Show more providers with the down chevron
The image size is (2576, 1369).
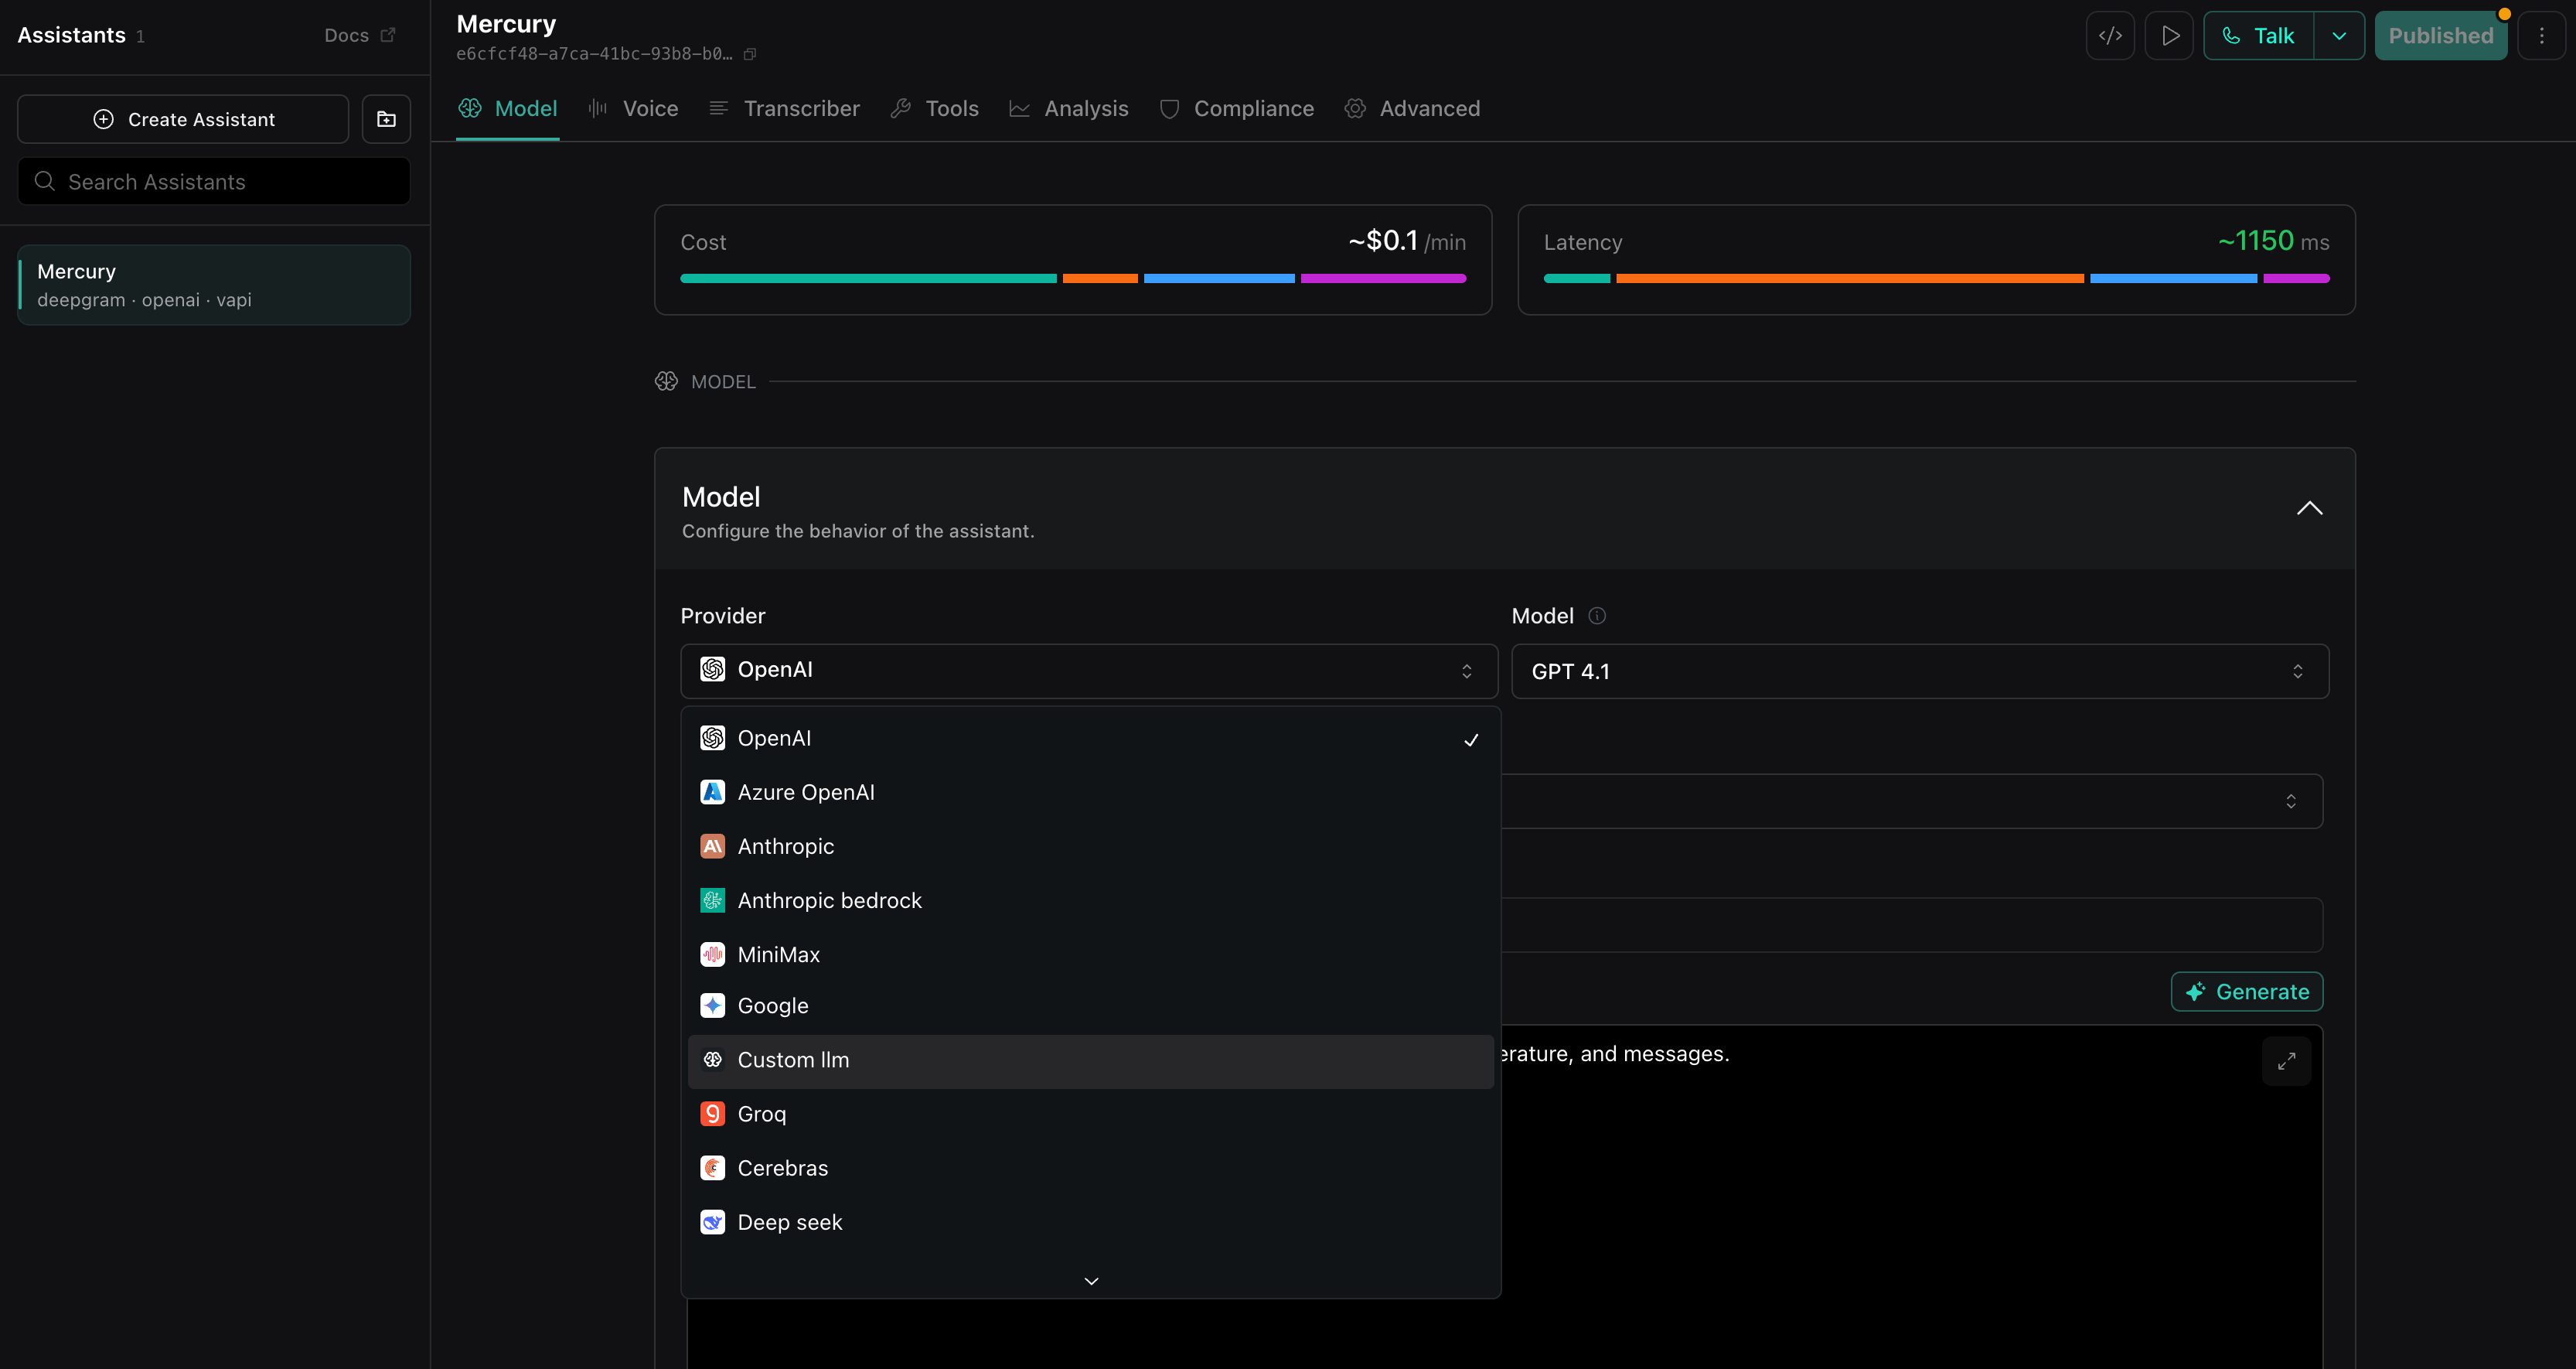point(1091,1281)
